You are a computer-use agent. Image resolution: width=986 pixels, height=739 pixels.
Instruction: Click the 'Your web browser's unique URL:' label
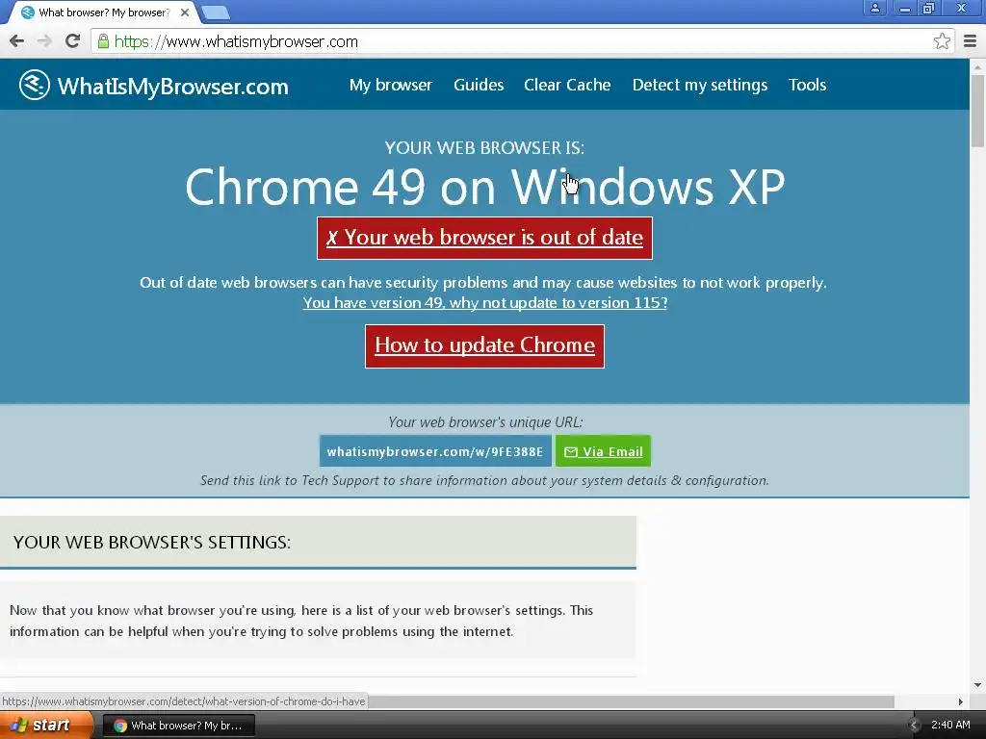[485, 422]
